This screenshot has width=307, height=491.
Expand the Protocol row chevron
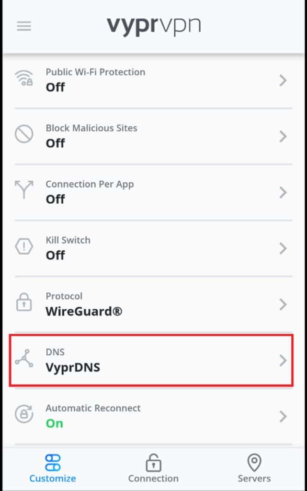[283, 304]
